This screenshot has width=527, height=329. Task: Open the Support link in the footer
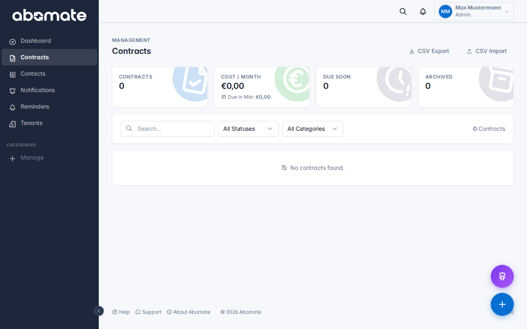click(x=148, y=312)
